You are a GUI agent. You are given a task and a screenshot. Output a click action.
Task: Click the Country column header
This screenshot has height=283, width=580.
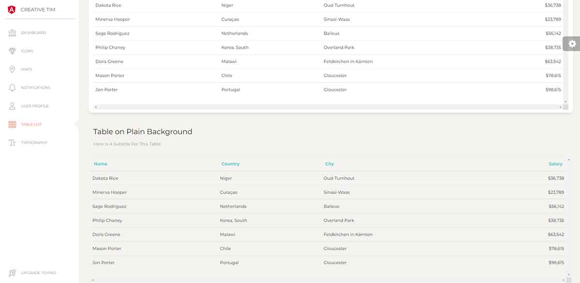tap(231, 164)
